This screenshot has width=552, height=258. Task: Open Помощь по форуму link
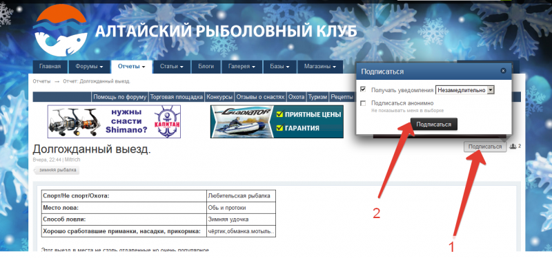tap(120, 97)
